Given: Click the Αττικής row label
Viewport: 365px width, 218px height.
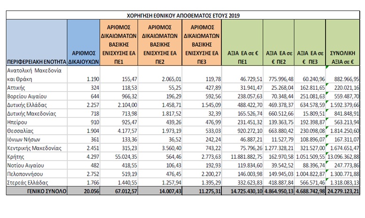Looking at the screenshot, I should (x=16, y=87).
